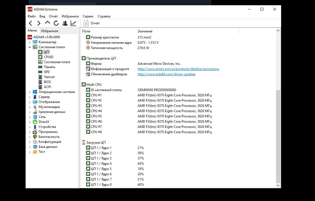Open the aida64 driver-updates link
Image resolution: width=315 pixels, height=201 pixels.
point(166,74)
